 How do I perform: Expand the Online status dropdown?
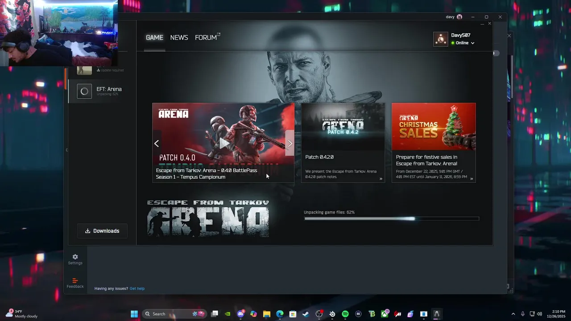(472, 43)
